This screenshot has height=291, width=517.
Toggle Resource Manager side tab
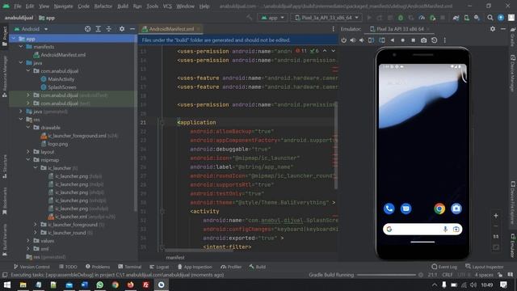click(5, 76)
